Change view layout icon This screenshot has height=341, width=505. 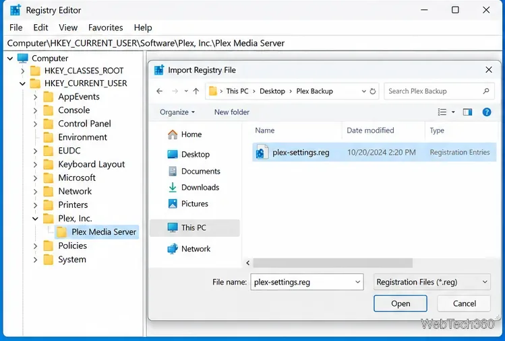click(x=442, y=112)
